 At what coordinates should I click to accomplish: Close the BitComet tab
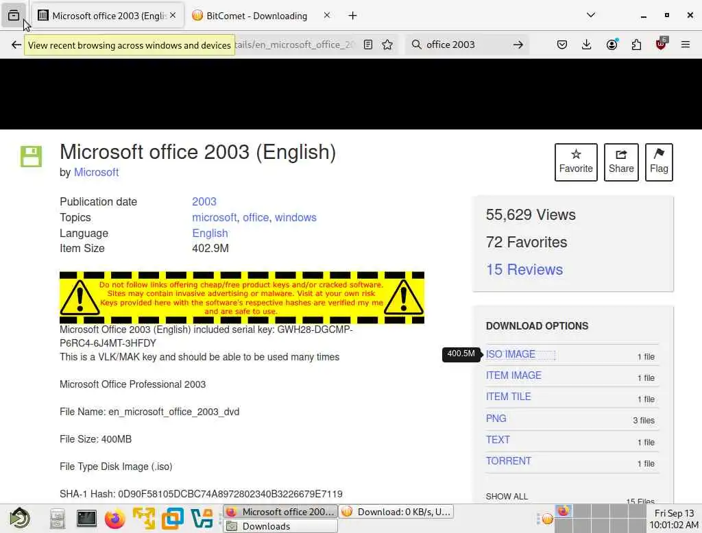pyautogui.click(x=327, y=15)
